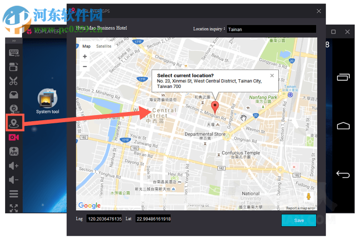This screenshot has width=358, height=244.
Task: Decrease volume with the speaker minus icon
Action: [x=14, y=180]
